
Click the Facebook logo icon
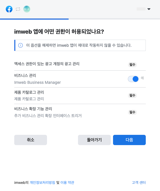(9, 9)
